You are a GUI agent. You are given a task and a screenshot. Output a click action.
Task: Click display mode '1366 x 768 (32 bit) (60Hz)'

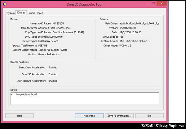(x=53, y=50)
